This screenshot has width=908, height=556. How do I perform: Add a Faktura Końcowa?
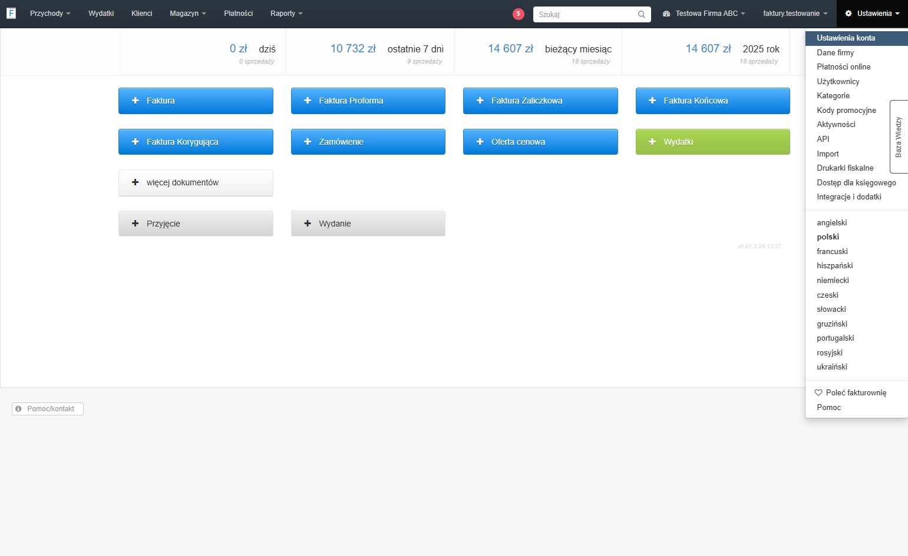pos(713,101)
